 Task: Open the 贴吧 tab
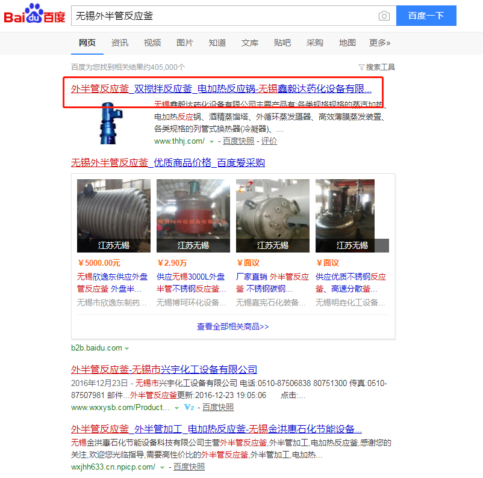(x=282, y=43)
